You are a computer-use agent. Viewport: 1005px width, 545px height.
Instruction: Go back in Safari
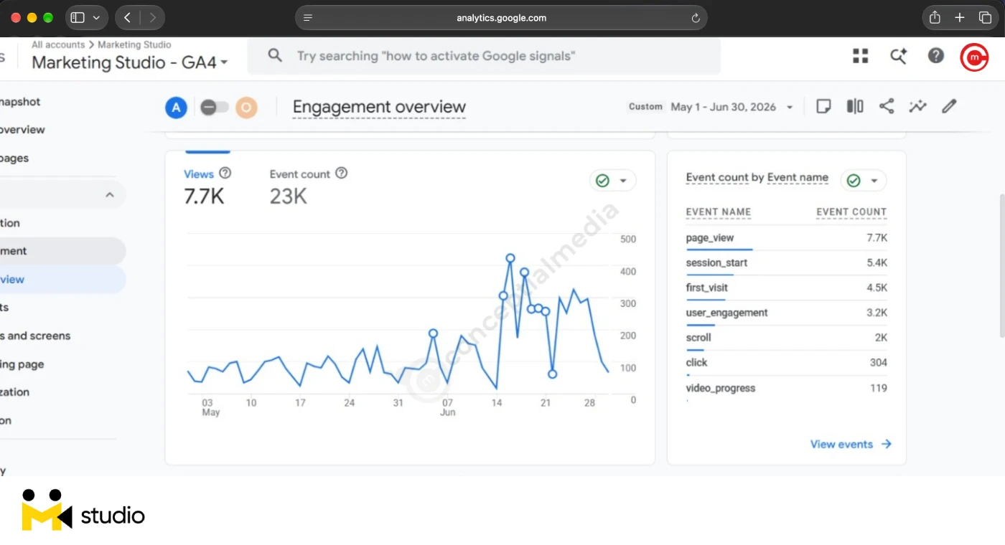point(127,18)
